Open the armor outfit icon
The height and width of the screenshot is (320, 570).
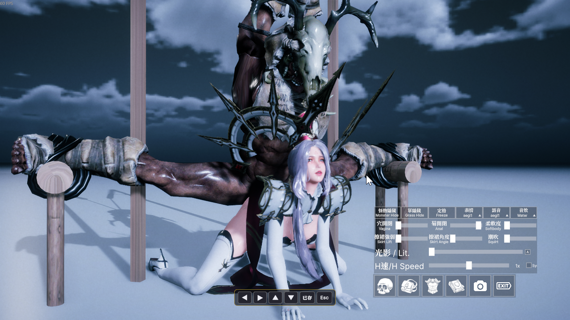432,286
